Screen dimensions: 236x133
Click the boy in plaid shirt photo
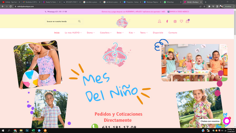coord(50,109)
